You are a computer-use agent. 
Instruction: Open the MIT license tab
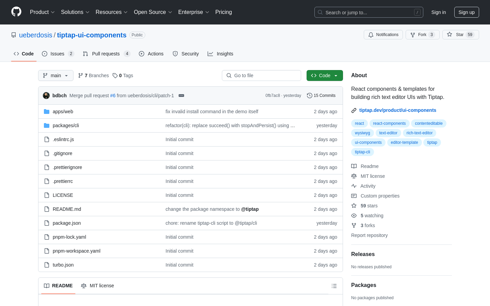coord(98,286)
